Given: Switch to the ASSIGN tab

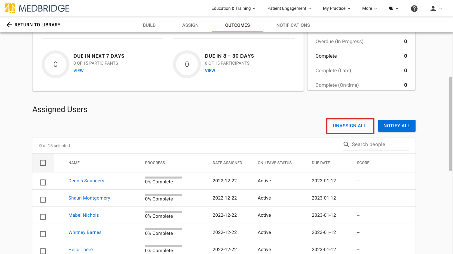Looking at the screenshot, I should tap(190, 25).
